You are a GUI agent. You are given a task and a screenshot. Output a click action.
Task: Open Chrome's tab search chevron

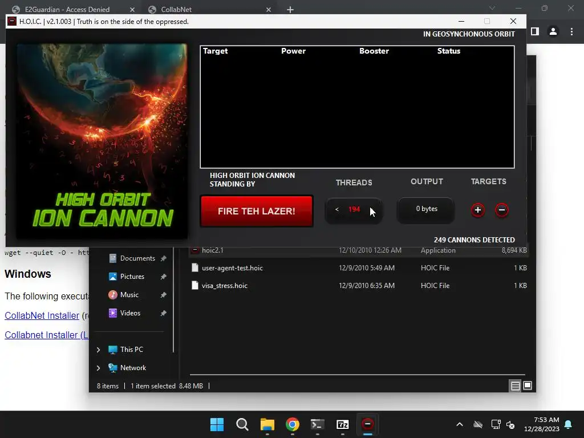[492, 8]
